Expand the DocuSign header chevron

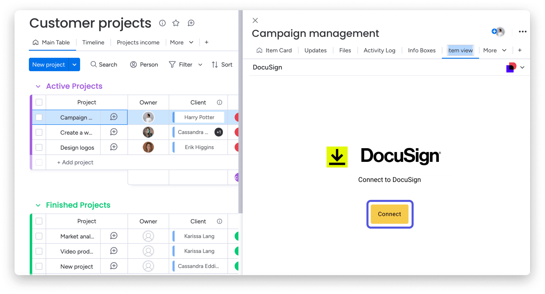click(522, 67)
